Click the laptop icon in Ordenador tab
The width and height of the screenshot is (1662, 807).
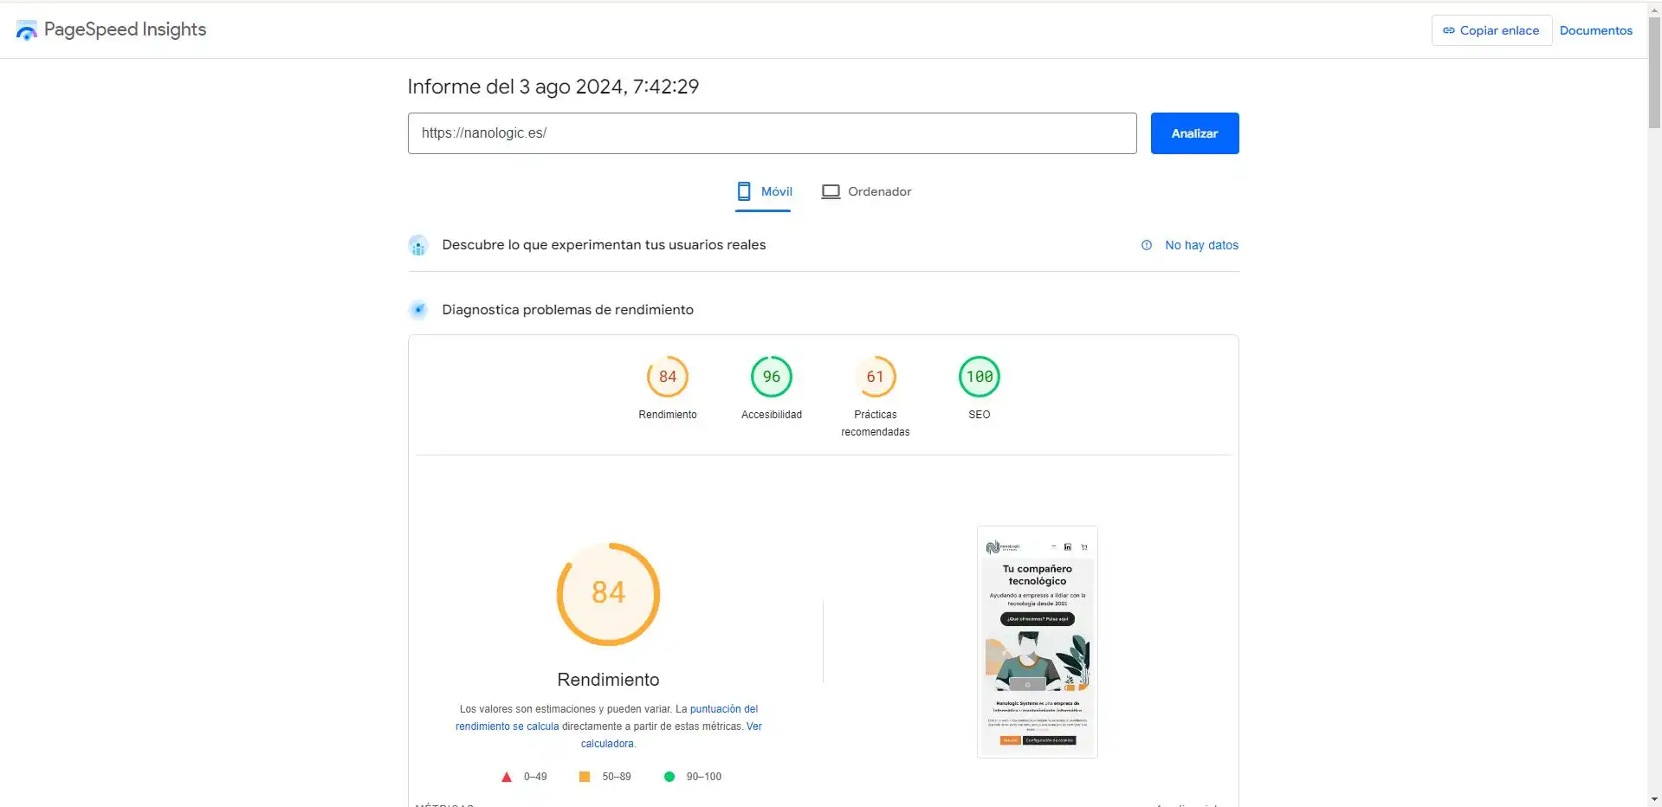pos(831,191)
